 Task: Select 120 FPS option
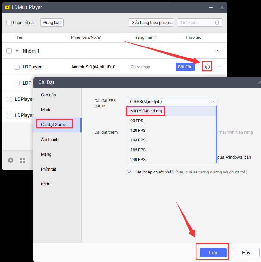(x=171, y=130)
